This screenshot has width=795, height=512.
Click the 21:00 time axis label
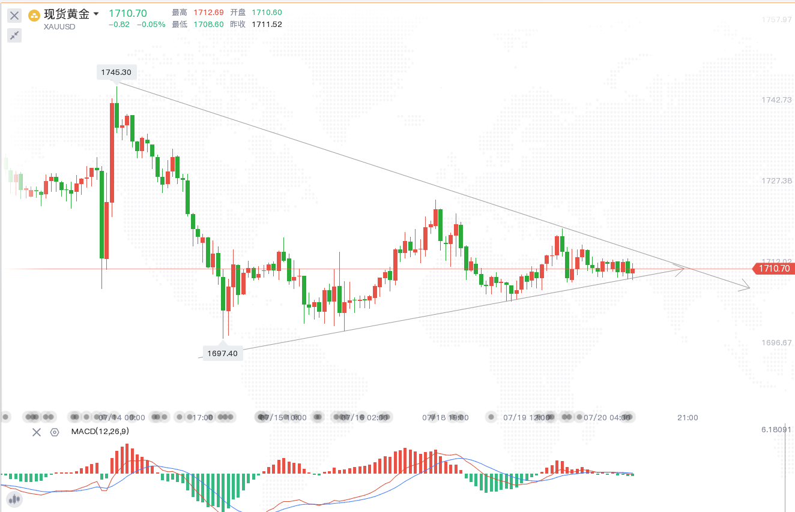tap(688, 417)
